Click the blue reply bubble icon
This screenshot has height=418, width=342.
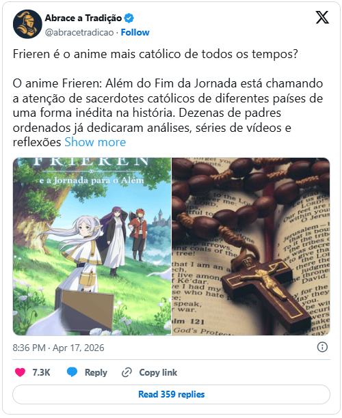tap(72, 372)
